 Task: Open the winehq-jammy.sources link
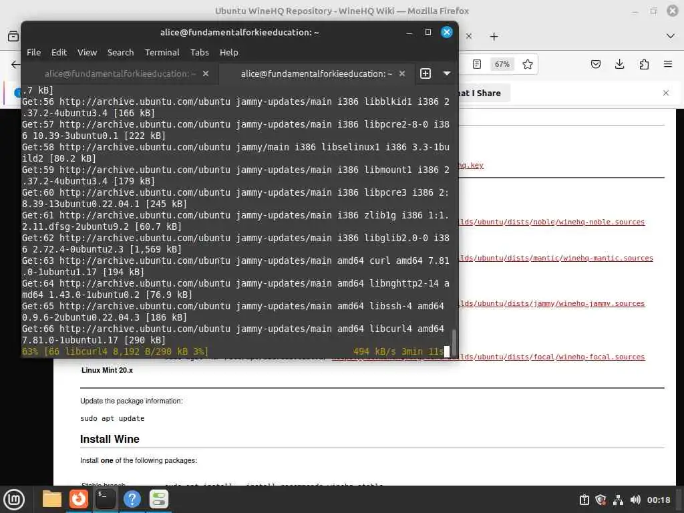click(x=551, y=304)
